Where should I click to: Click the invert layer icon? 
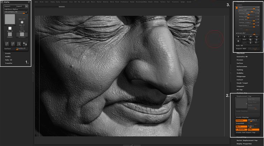[250, 43]
